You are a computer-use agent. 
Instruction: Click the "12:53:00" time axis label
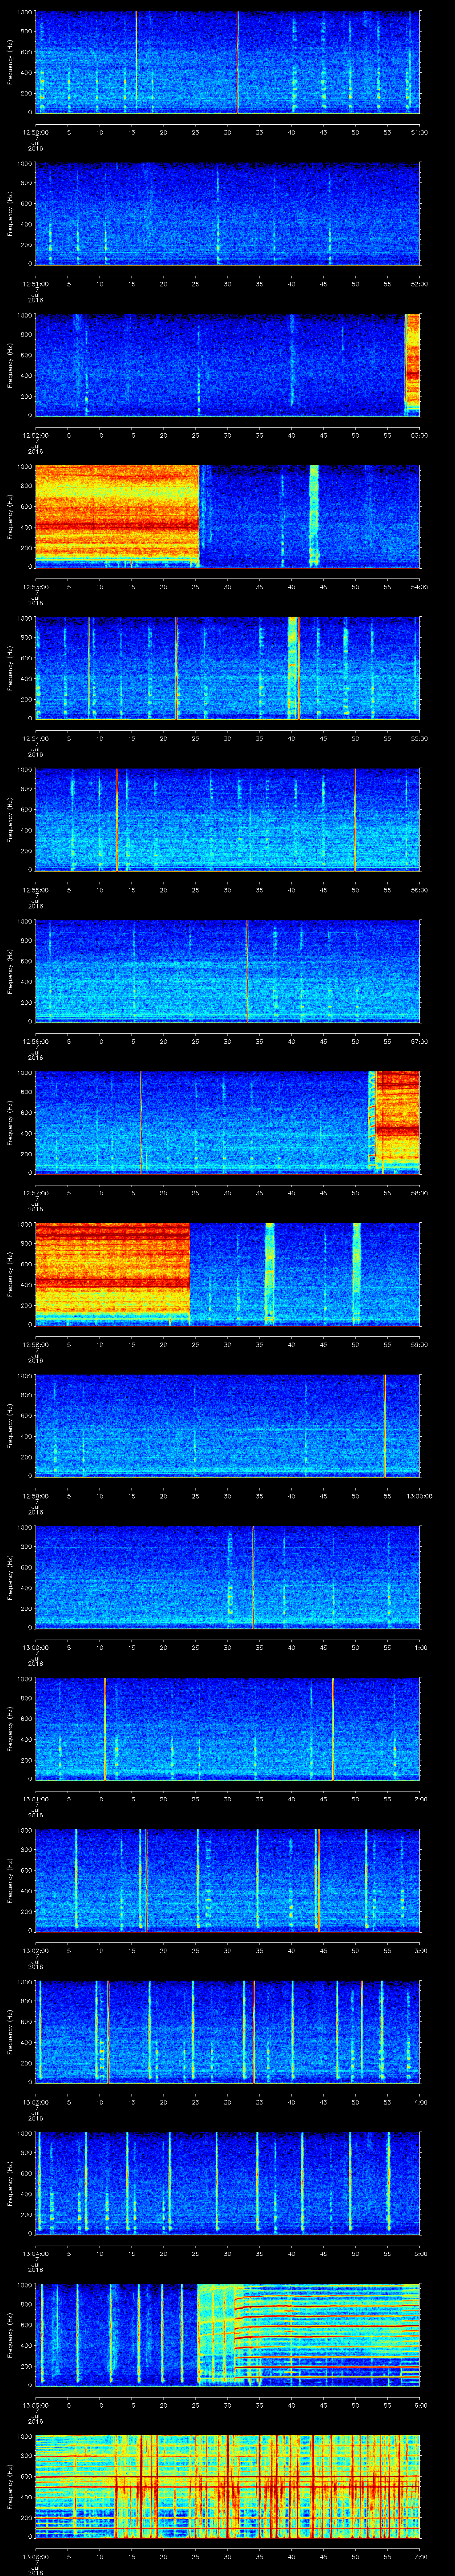(35, 586)
